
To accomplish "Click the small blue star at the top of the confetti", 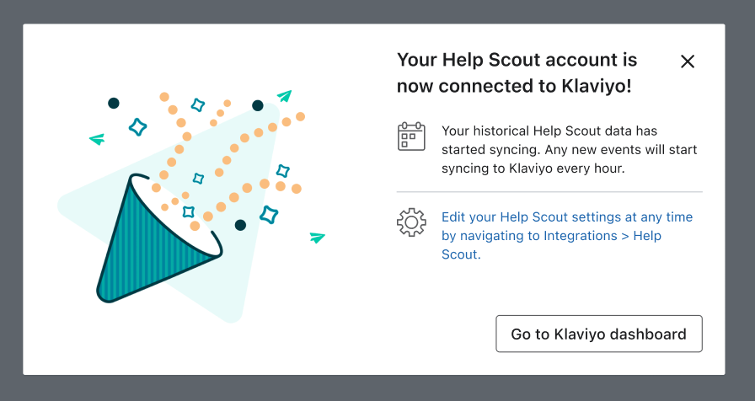I will [198, 105].
